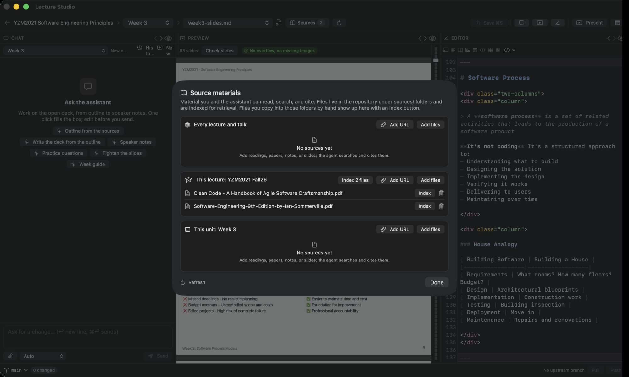Click the speaker notes box icon in editor toolbar
Viewport: 629px width, 377px height.
[x=475, y=50]
